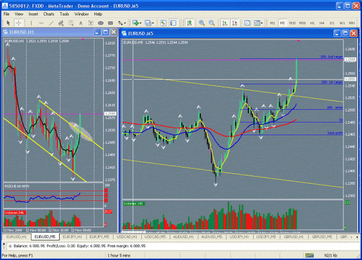Switch timeframe to M5

(x=282, y=23)
